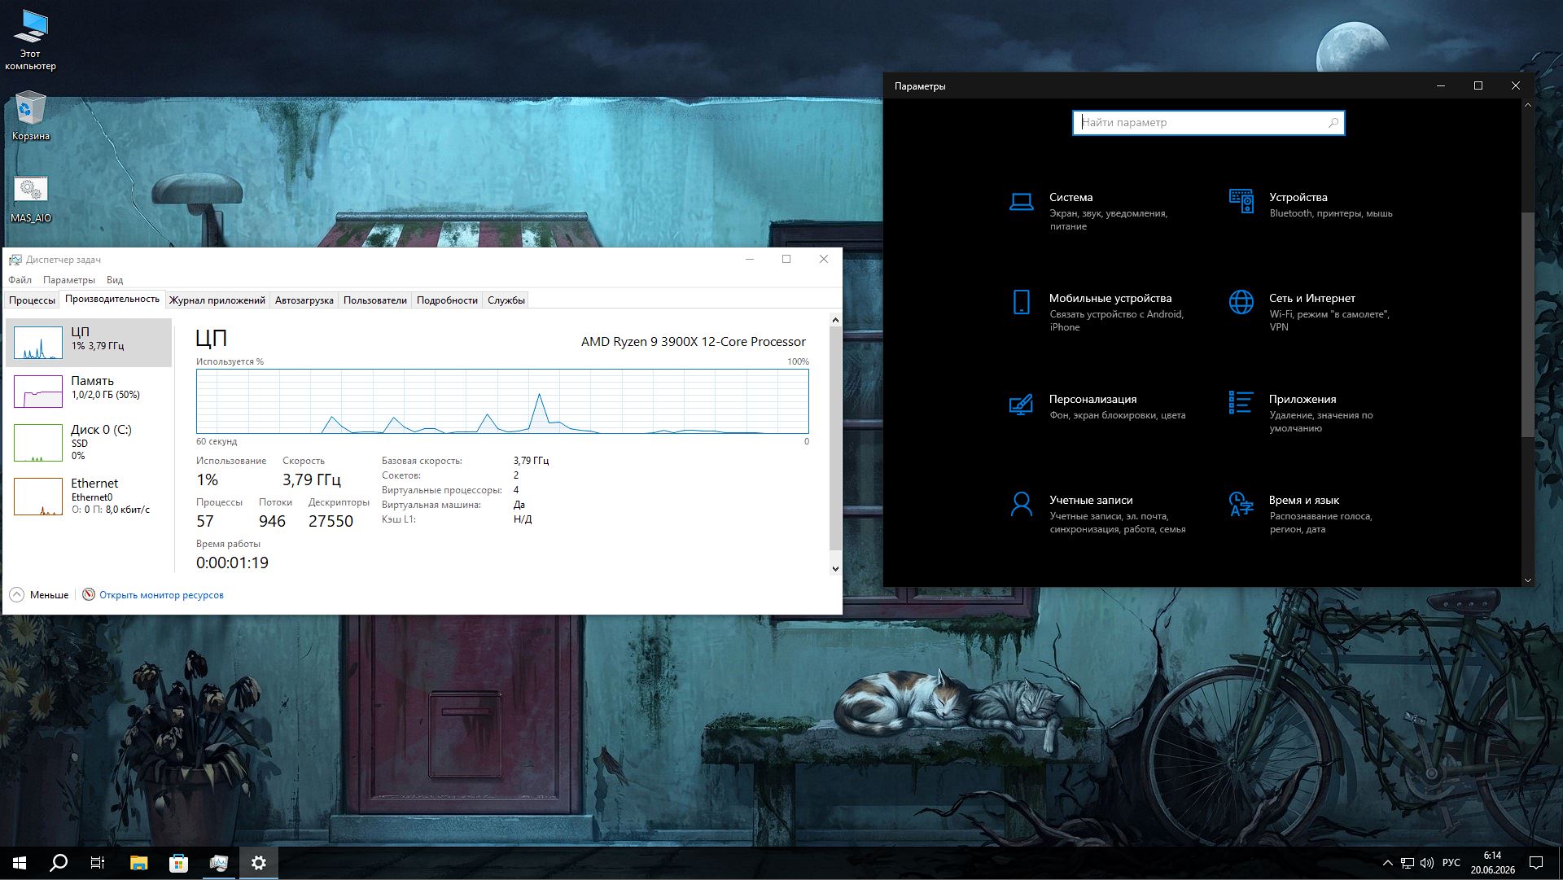The height and width of the screenshot is (880, 1563).
Task: Open the Файл menu in Task Manager
Action: [x=20, y=280]
